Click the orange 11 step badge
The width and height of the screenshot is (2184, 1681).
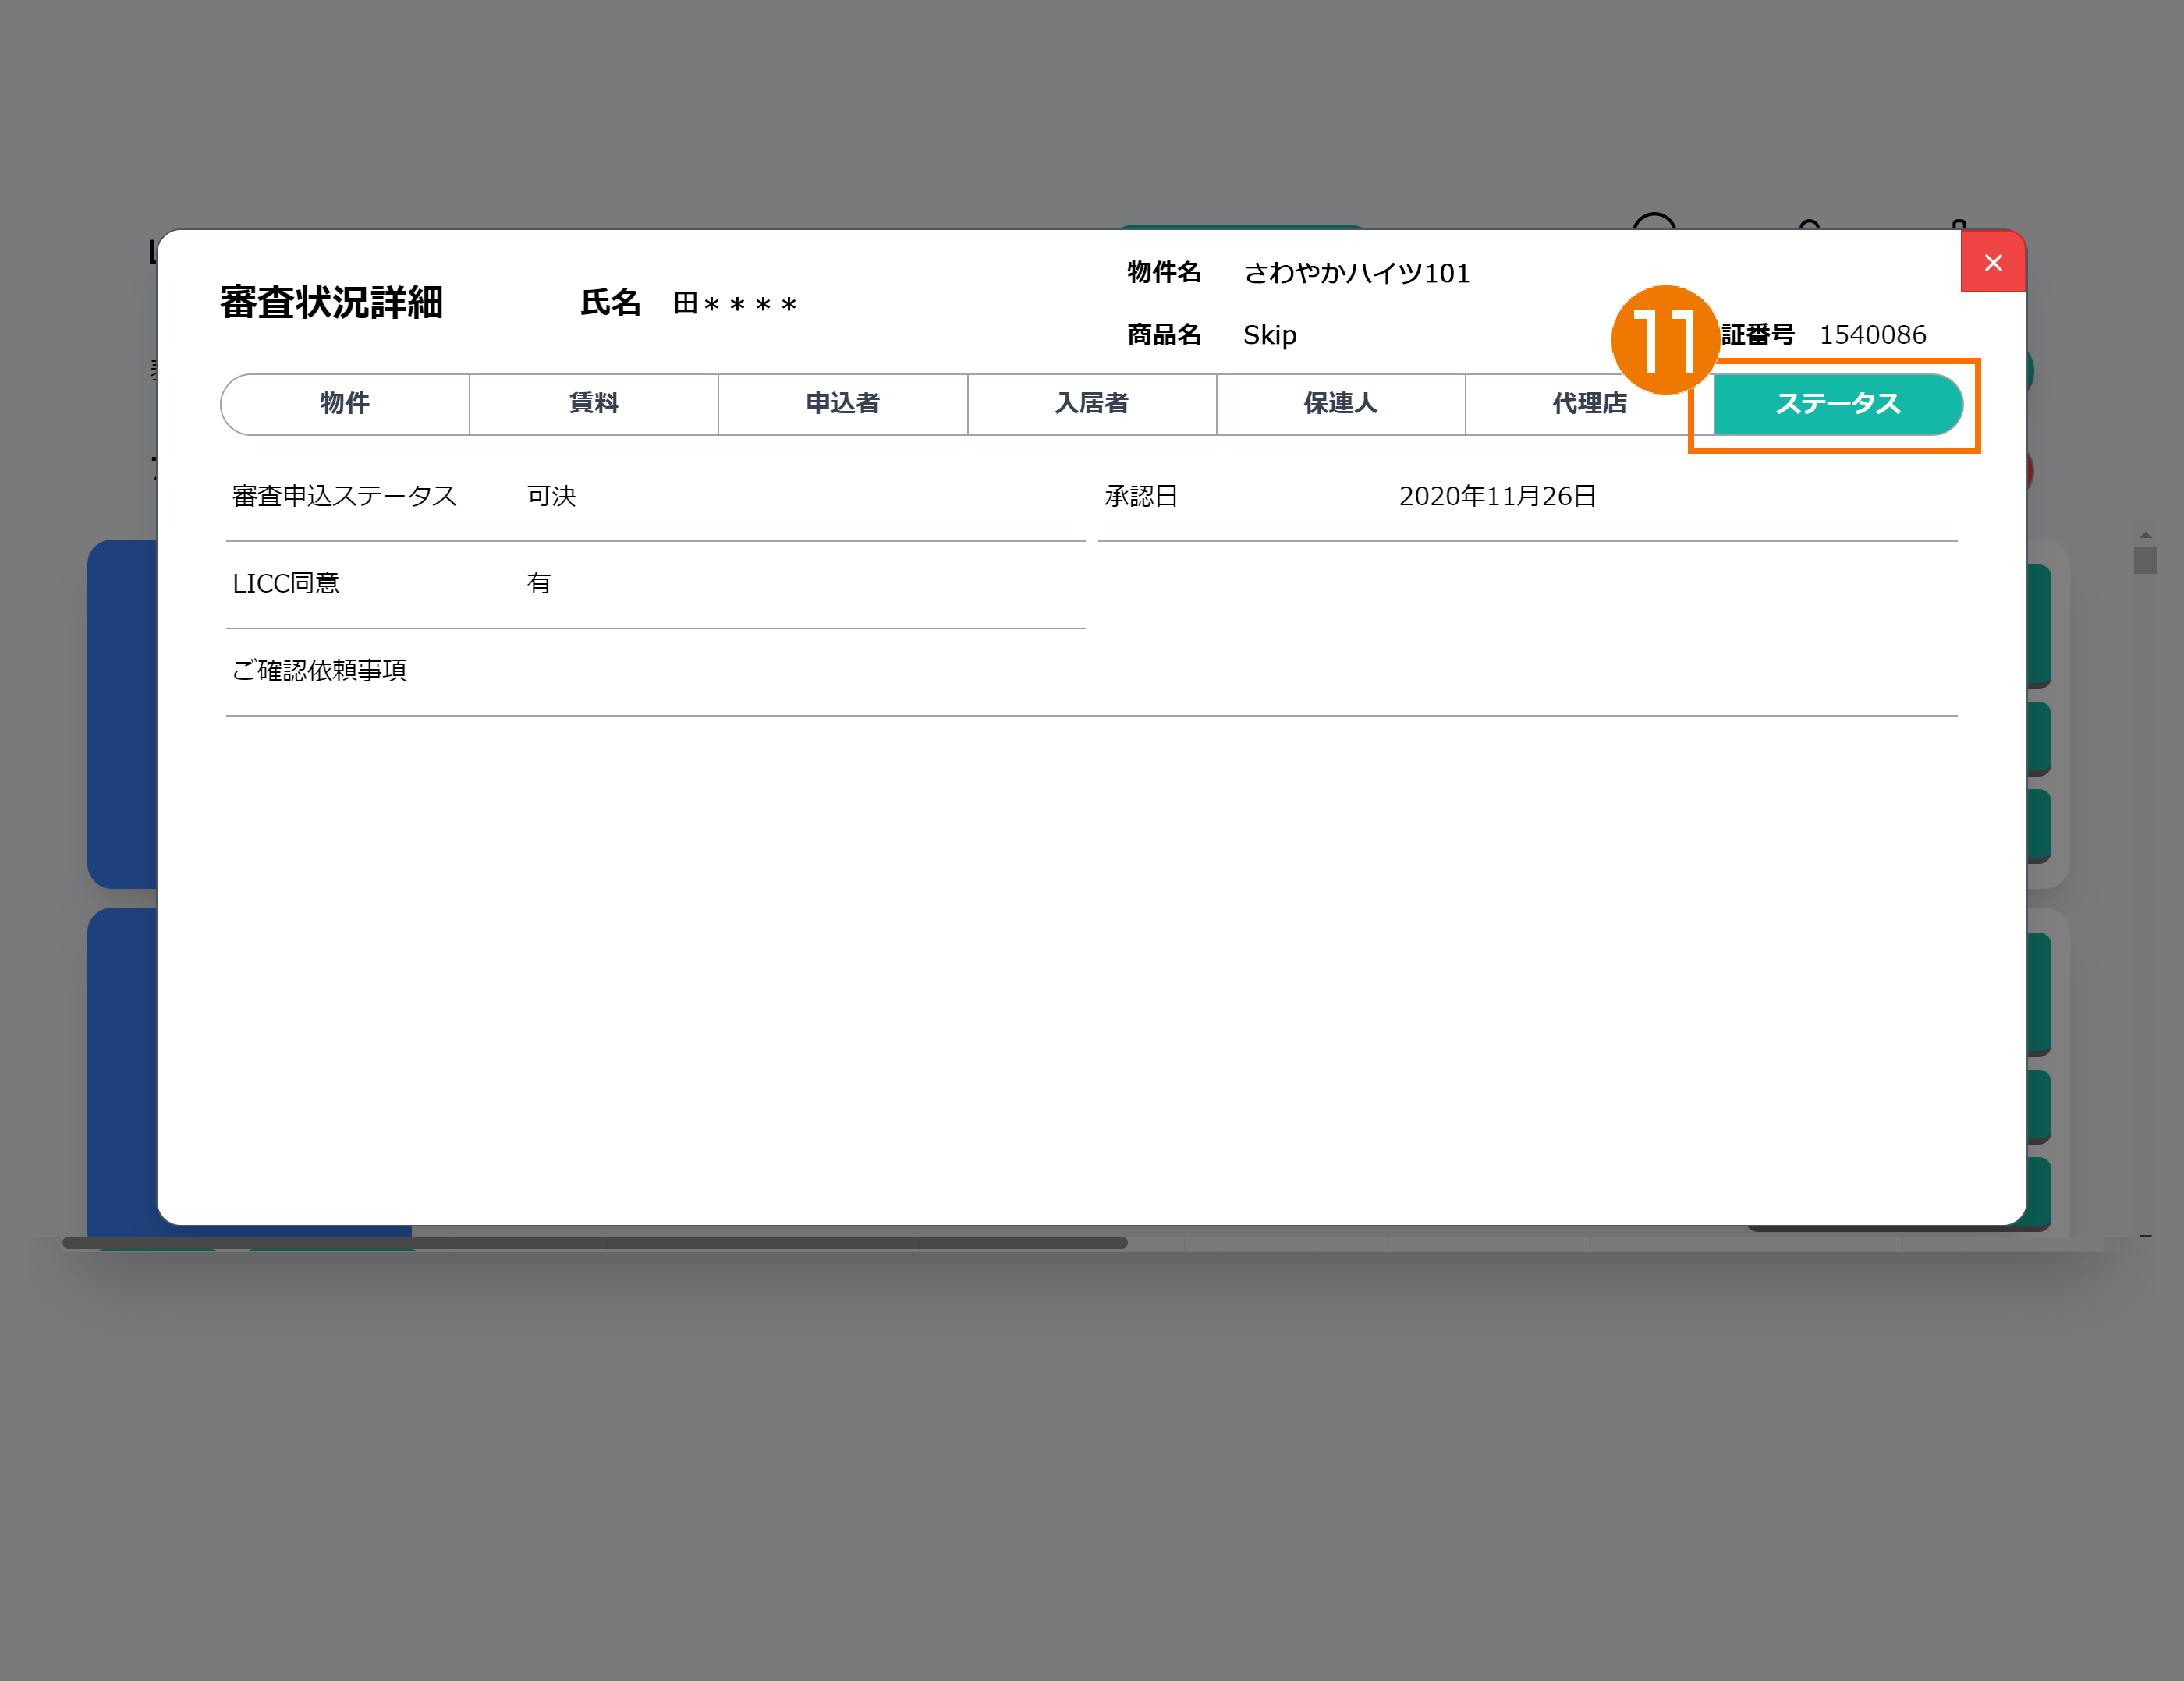[x=1664, y=340]
